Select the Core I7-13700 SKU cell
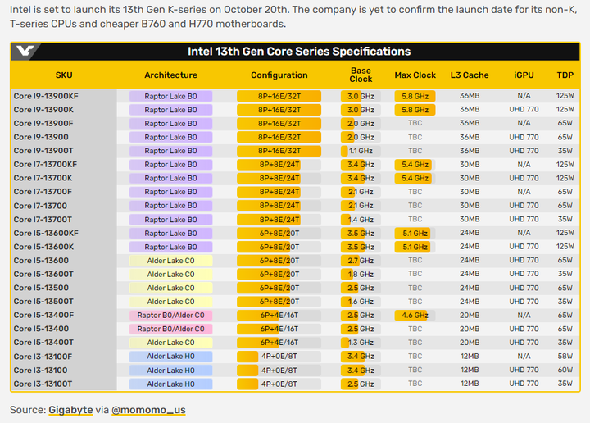Screen dimensions: 590x423 point(64,206)
